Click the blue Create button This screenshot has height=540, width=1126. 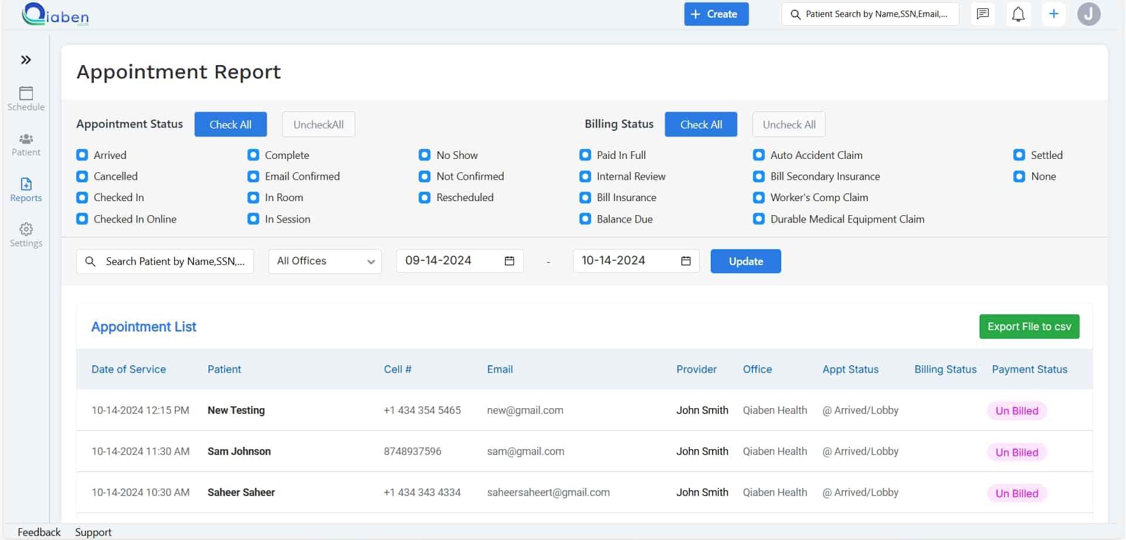[716, 14]
